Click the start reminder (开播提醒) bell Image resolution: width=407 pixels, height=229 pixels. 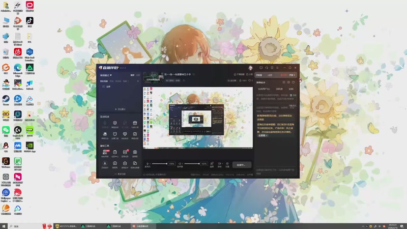pos(239,74)
